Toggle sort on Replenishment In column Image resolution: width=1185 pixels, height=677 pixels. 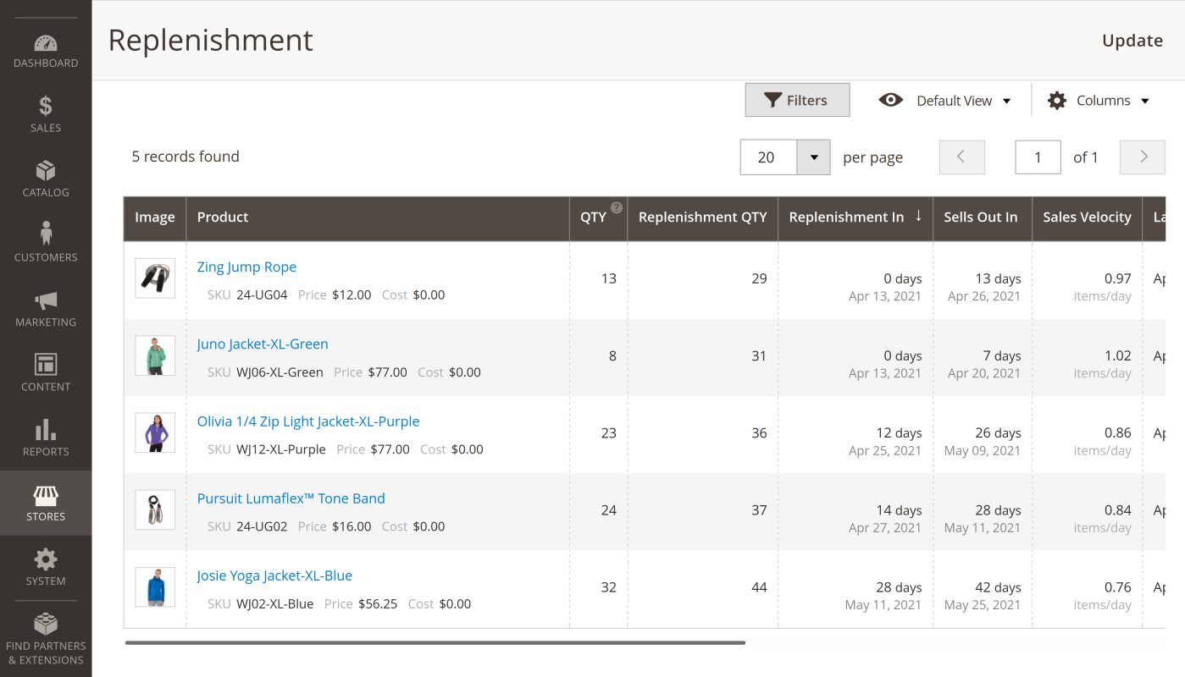[855, 217]
